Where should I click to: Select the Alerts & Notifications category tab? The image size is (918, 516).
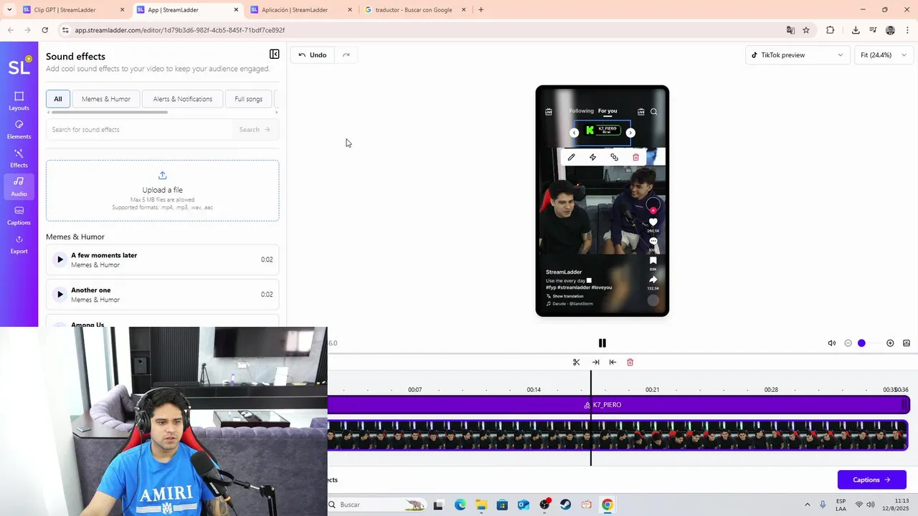tap(182, 99)
